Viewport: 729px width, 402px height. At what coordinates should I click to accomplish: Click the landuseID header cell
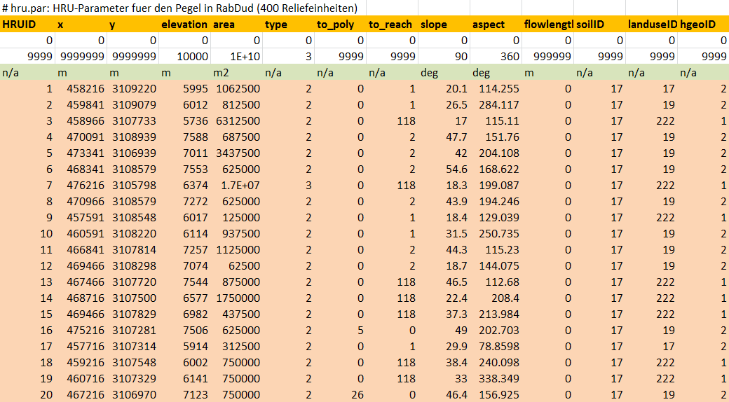tap(651, 25)
